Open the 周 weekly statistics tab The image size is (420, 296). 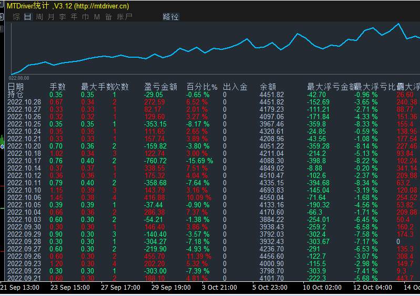coord(39,17)
